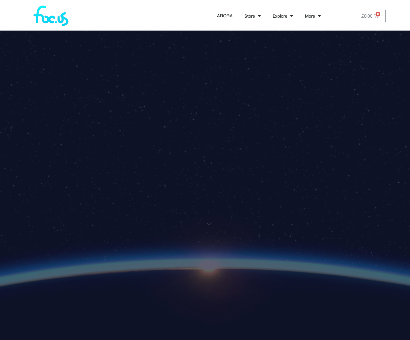Select the Explore menu label
This screenshot has width=410, height=340.
(x=280, y=16)
